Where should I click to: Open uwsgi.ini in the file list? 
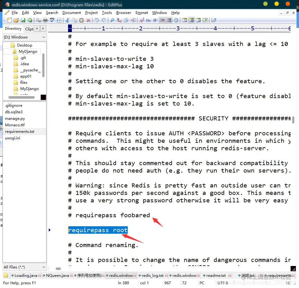[x=12, y=138]
